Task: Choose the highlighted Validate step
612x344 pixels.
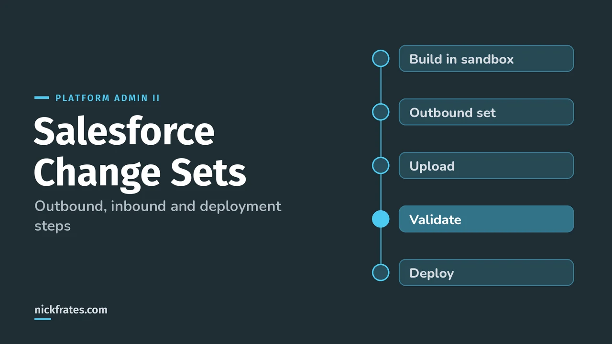Action: click(x=486, y=219)
